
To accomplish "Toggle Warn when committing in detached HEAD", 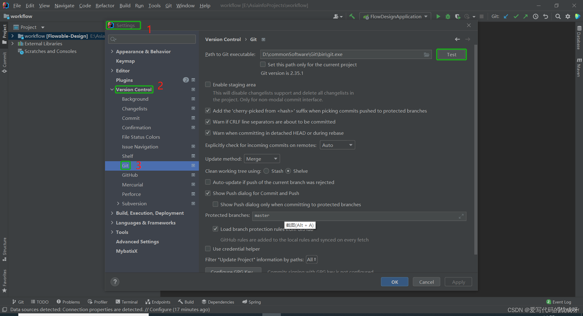I will 208,133.
